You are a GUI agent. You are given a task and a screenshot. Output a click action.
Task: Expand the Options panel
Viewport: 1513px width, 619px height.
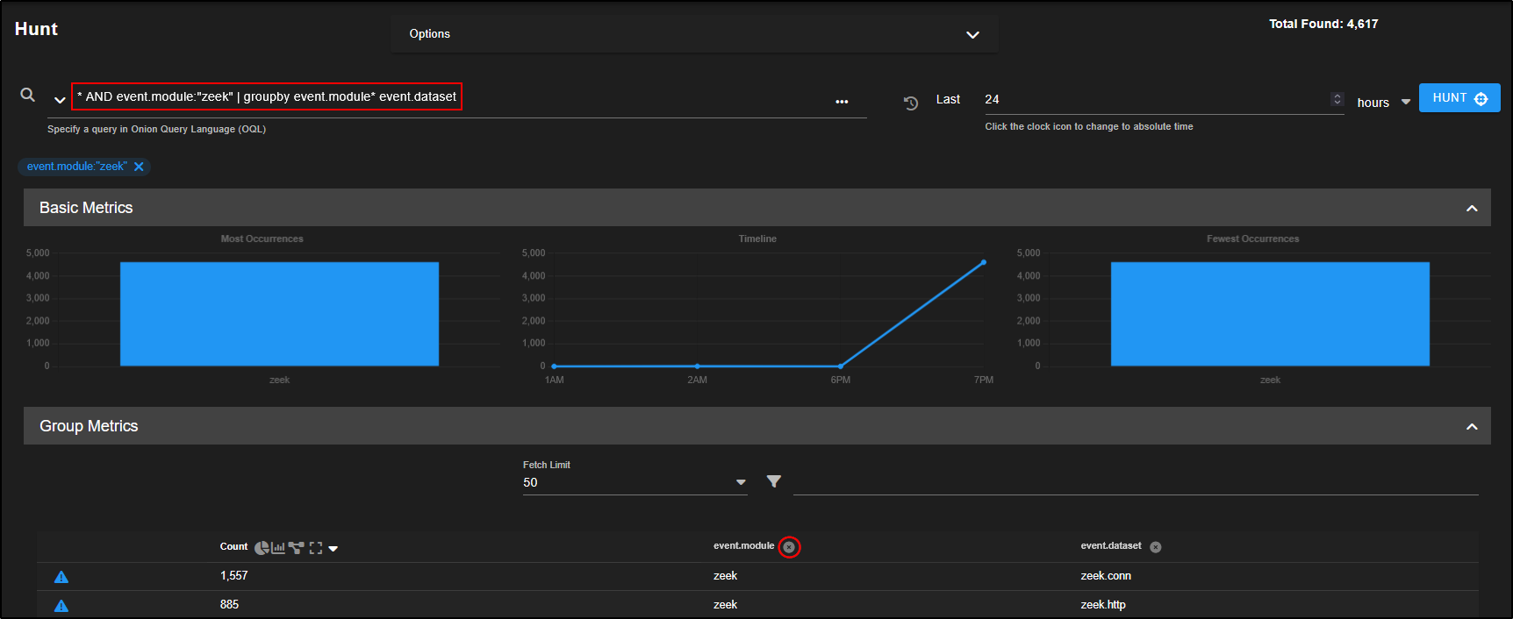pos(972,35)
